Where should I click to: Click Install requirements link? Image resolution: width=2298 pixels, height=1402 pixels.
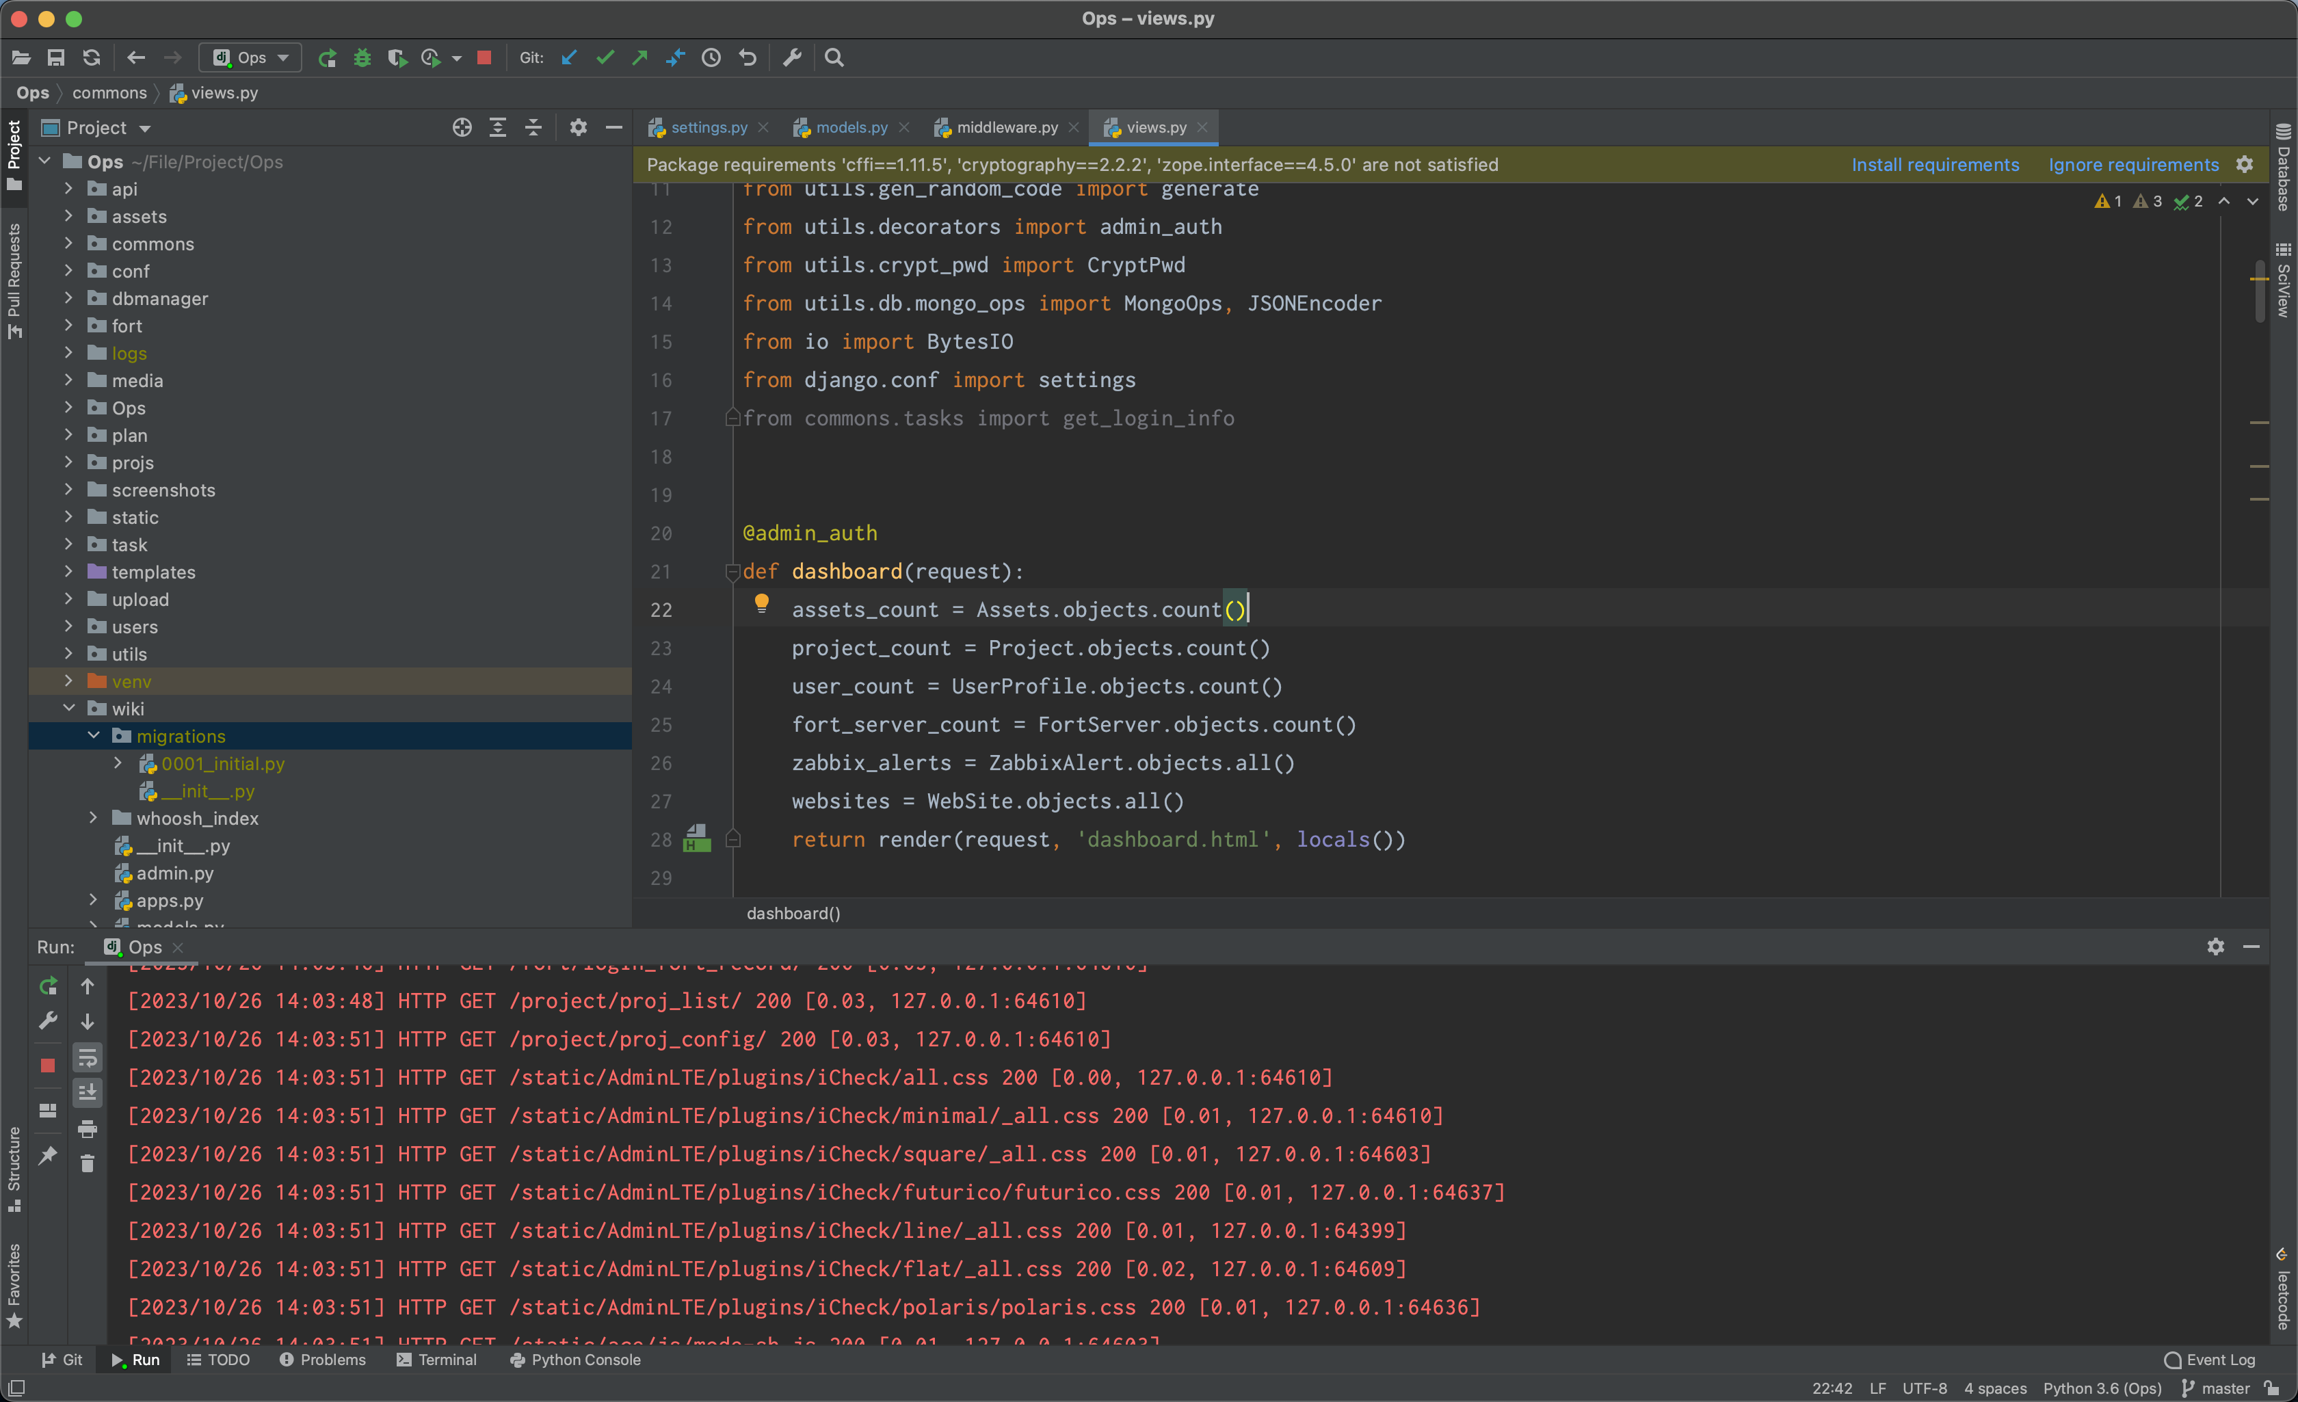click(x=1936, y=165)
